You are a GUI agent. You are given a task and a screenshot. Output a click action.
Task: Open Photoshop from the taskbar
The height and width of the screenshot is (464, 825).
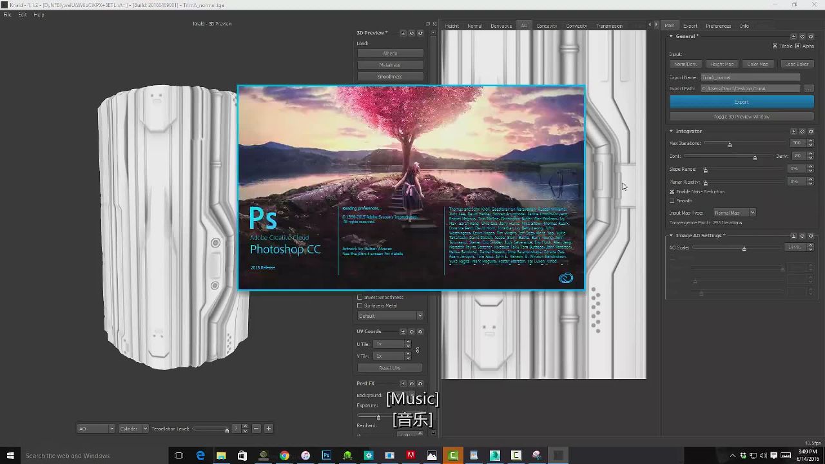[x=326, y=456]
